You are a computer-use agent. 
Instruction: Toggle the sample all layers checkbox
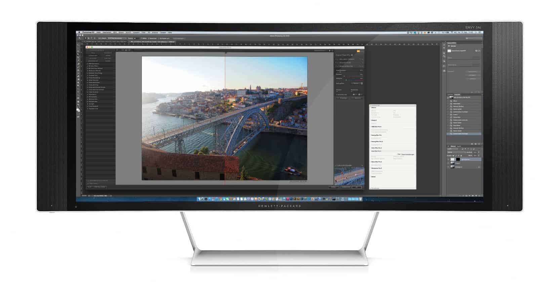tap(158, 38)
